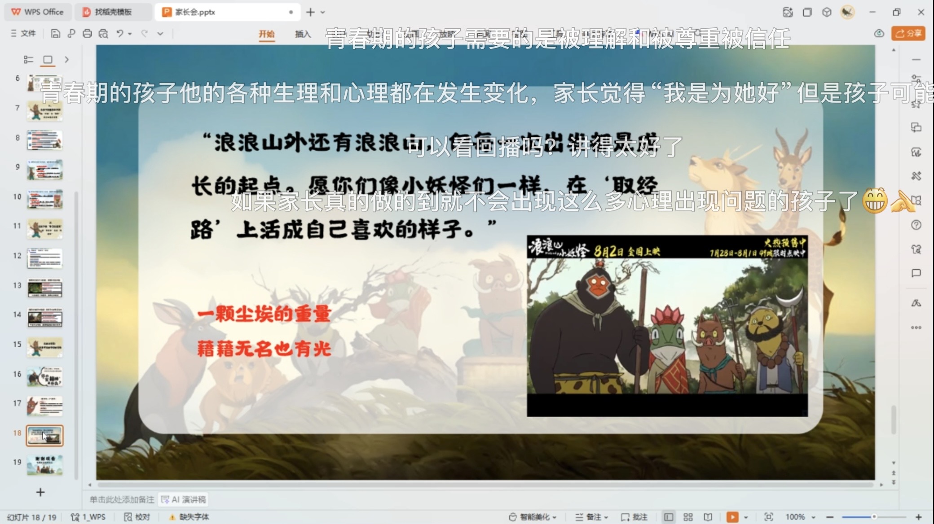Open the AI assistant icon in title bar
Viewport: 934px width, 524px height.
coord(788,12)
